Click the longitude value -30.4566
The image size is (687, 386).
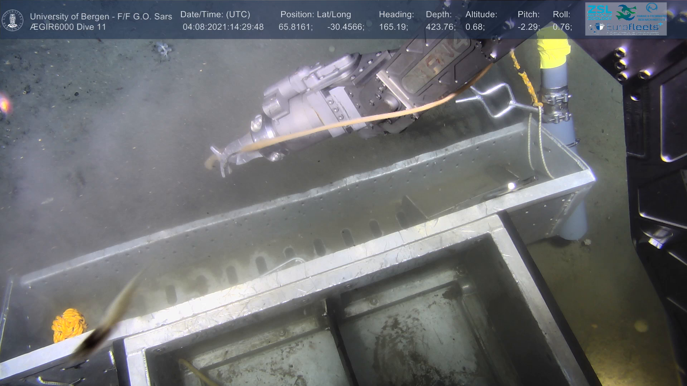point(345,27)
